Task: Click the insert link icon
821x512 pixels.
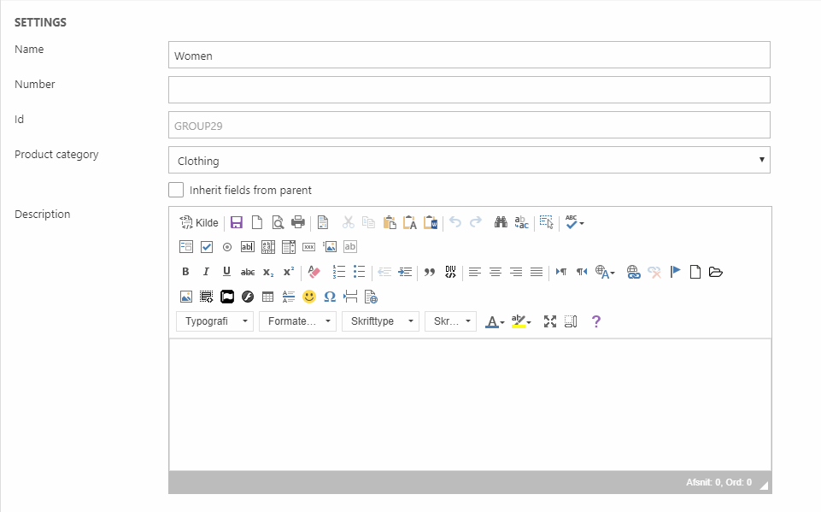Action: pyautogui.click(x=633, y=272)
